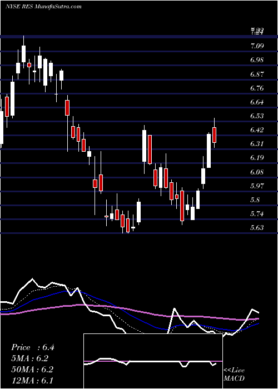Click the 5.74 price axis label
This screenshot has height=389, width=278.
(x=257, y=214)
